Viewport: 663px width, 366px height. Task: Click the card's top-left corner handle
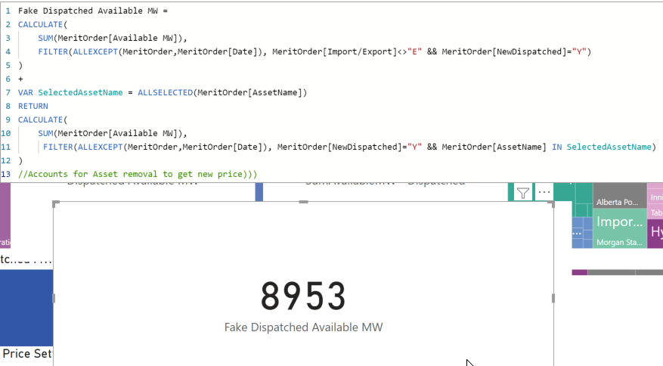click(x=56, y=204)
